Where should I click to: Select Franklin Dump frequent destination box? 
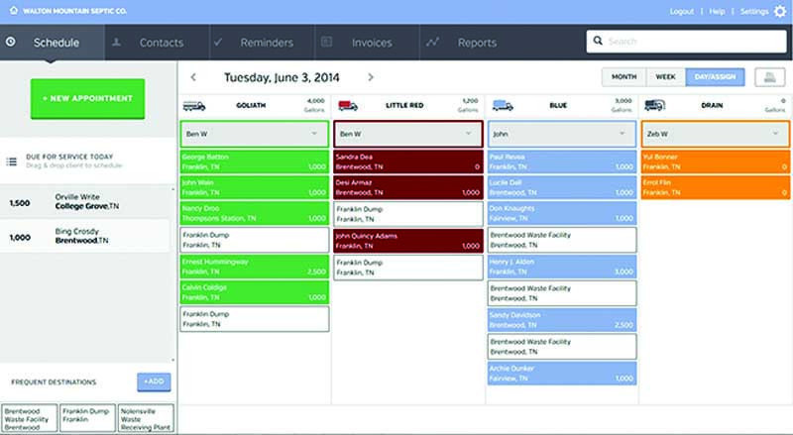pos(87,418)
